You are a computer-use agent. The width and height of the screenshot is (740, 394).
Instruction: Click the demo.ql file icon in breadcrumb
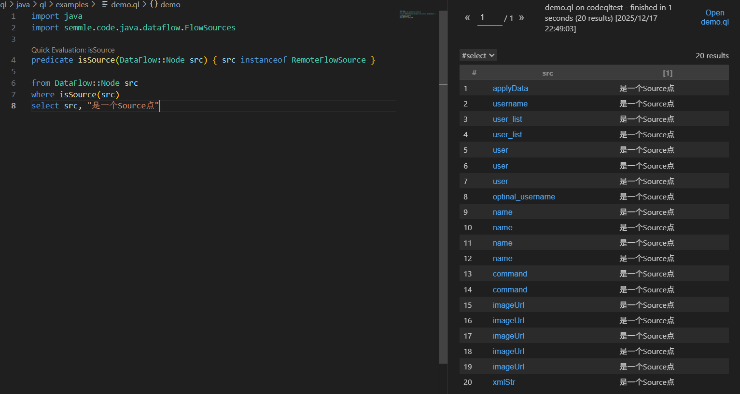click(x=105, y=4)
